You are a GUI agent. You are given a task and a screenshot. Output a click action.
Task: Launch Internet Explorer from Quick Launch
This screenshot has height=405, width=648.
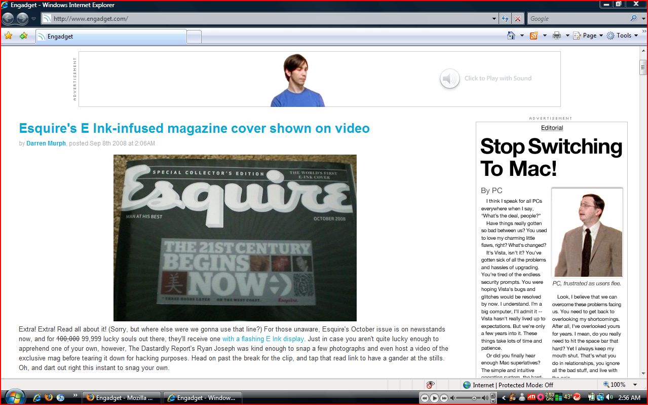coord(36,398)
